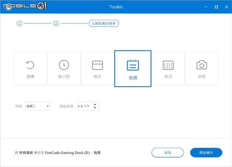Click the FireCuda Gaming Dock (D:) text
The width and height of the screenshot is (232, 167).
click(68, 153)
